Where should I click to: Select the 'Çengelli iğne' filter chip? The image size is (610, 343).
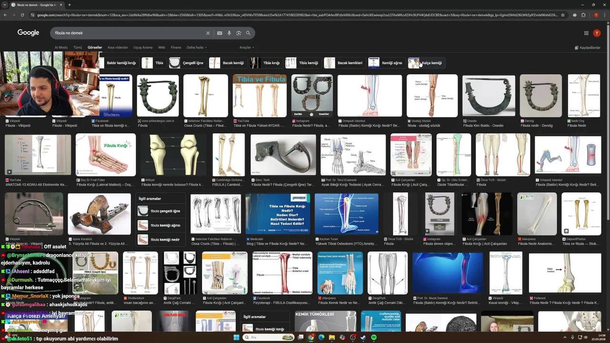pos(187,63)
